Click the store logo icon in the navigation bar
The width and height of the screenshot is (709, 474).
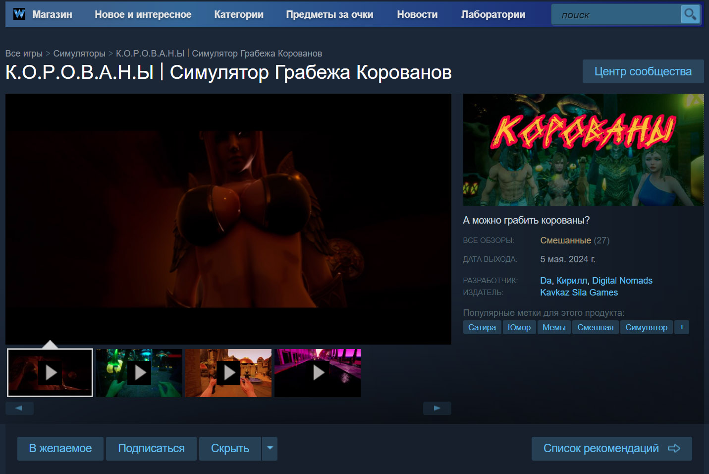click(19, 14)
